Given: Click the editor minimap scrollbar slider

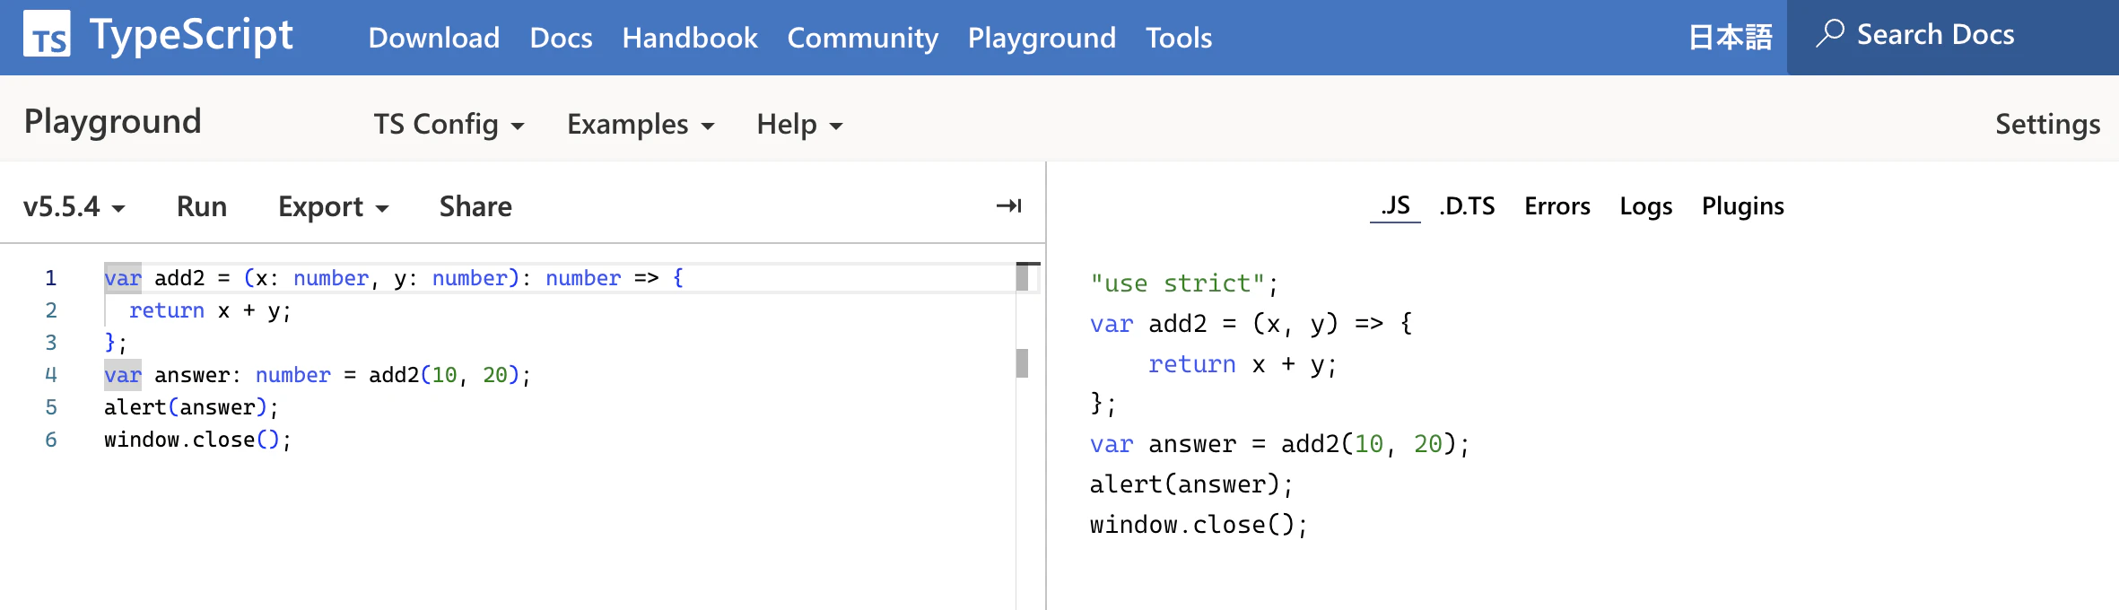Looking at the screenshot, I should click(x=1022, y=276).
